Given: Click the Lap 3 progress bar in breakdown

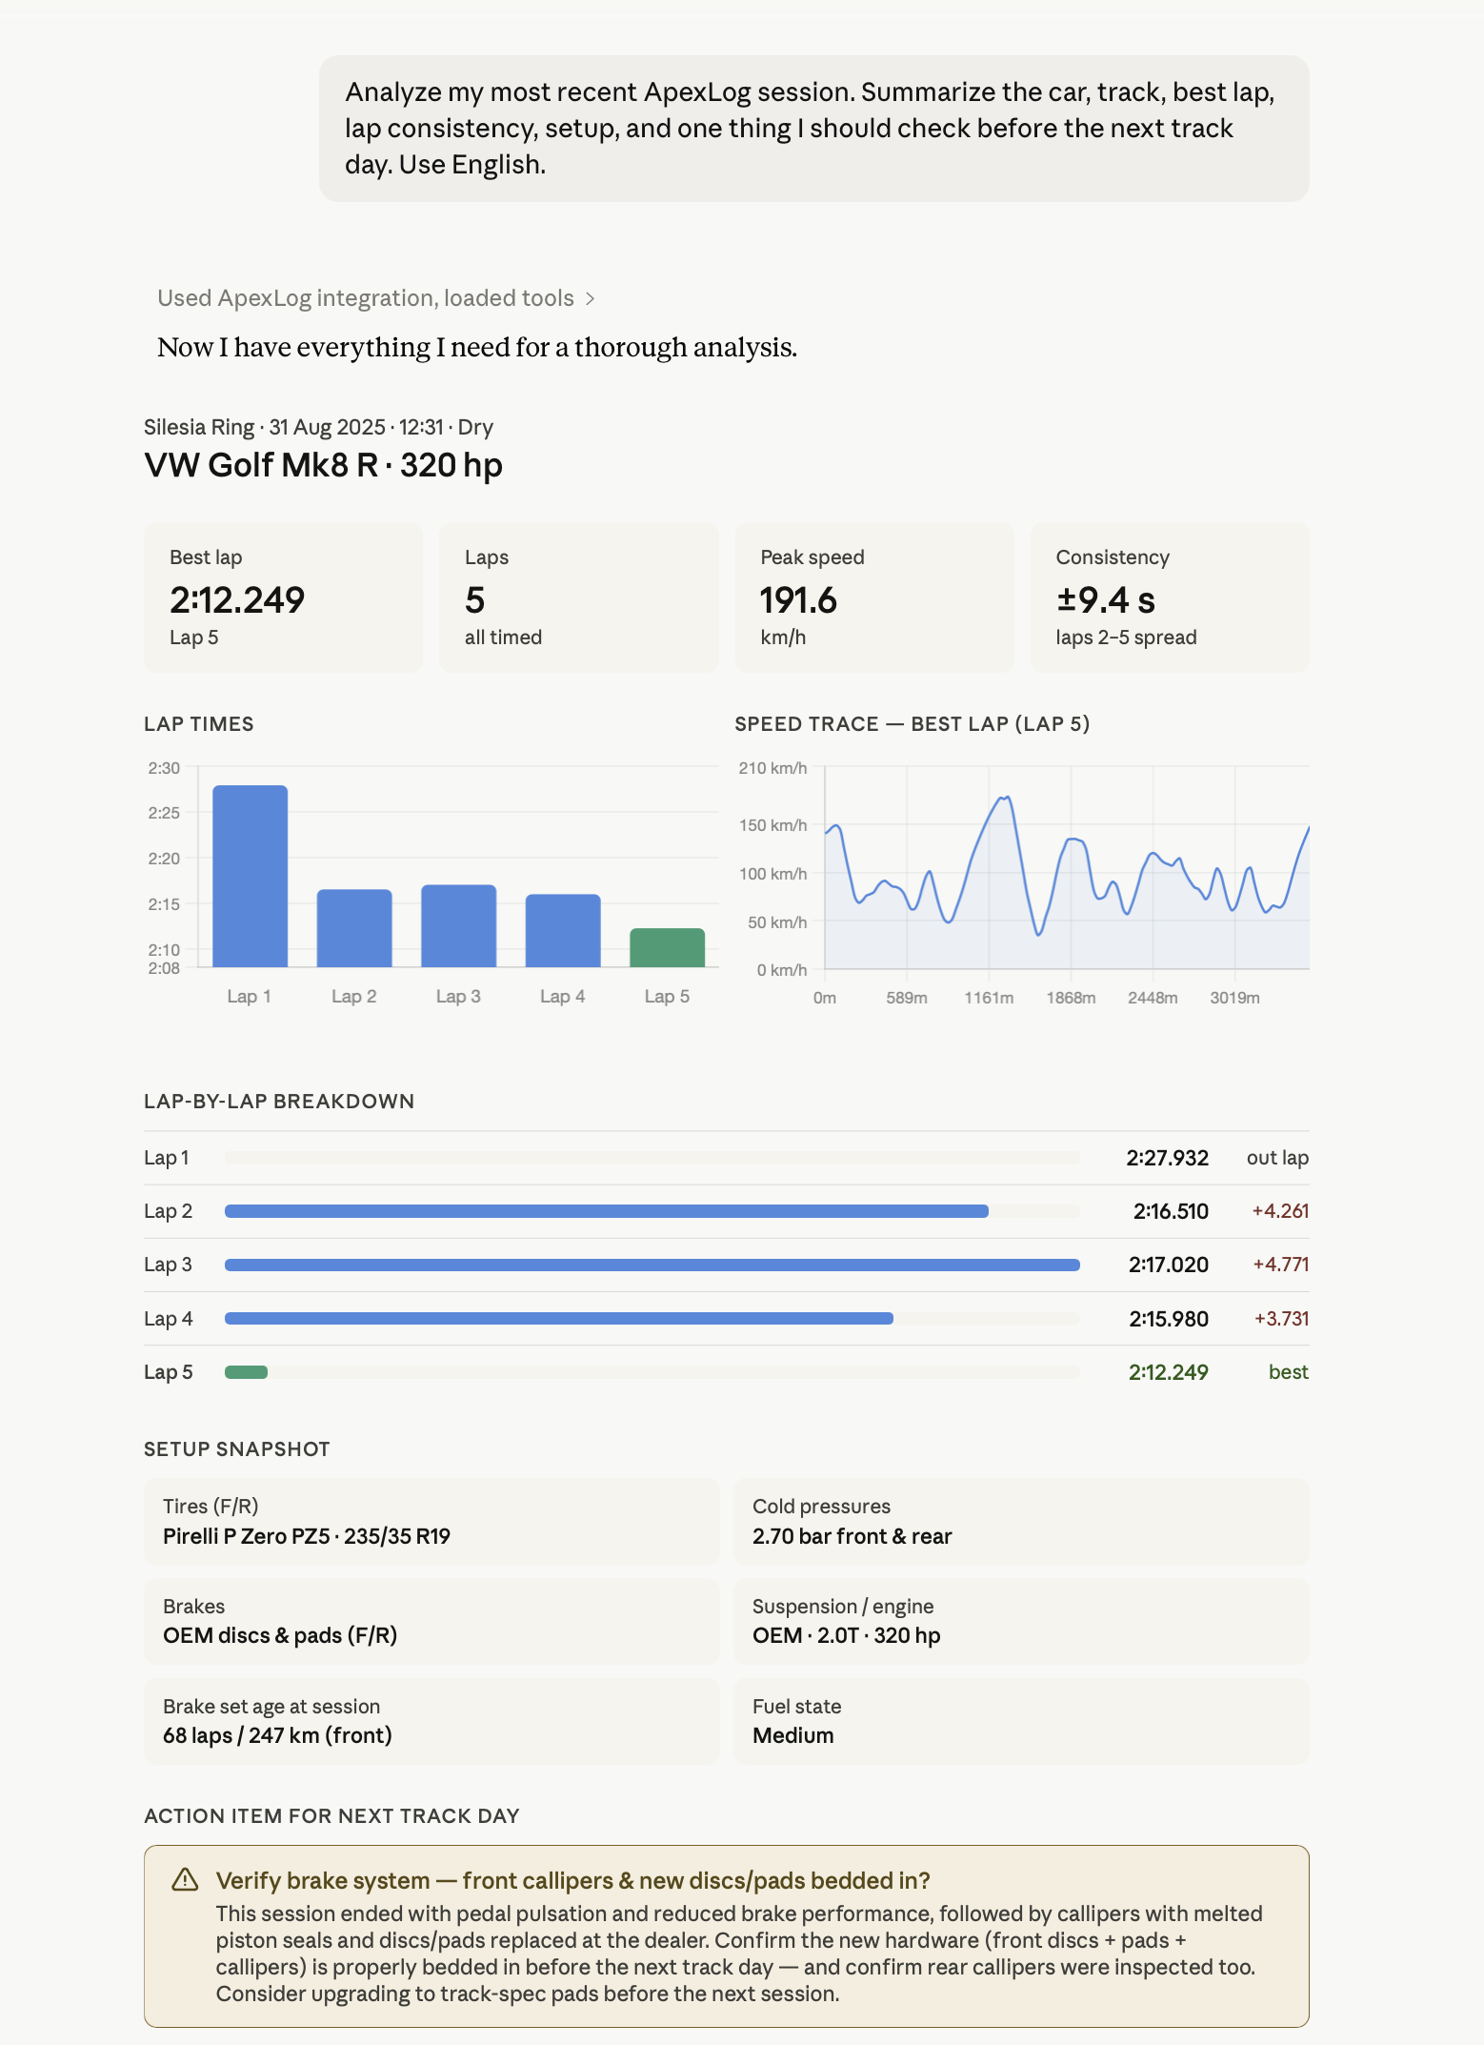Looking at the screenshot, I should coord(652,1265).
